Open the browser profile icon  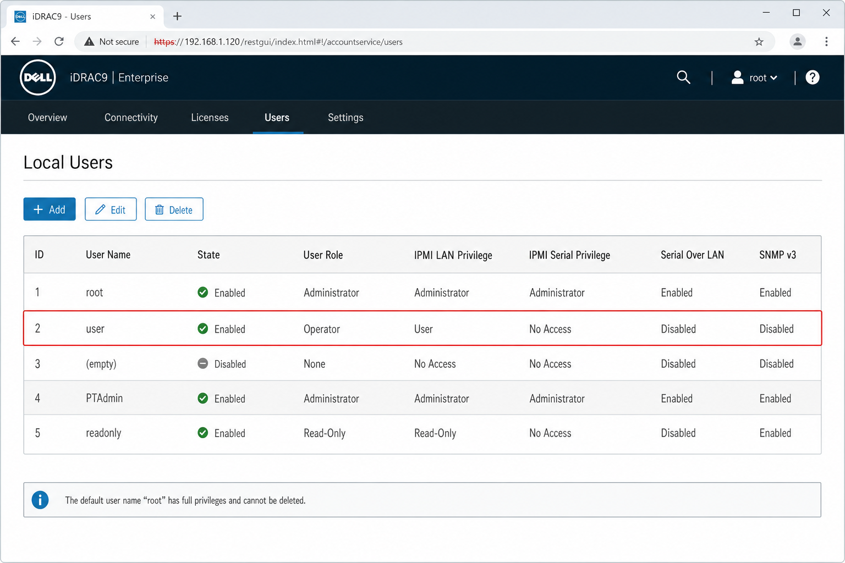(797, 41)
